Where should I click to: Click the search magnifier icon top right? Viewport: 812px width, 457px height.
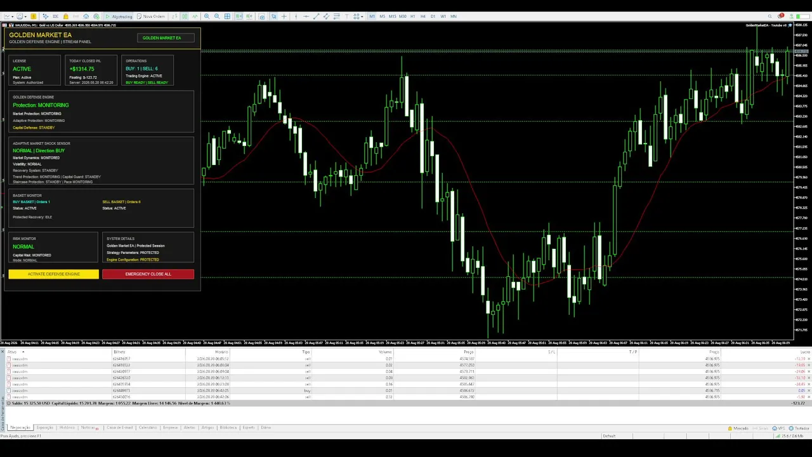[x=770, y=17]
